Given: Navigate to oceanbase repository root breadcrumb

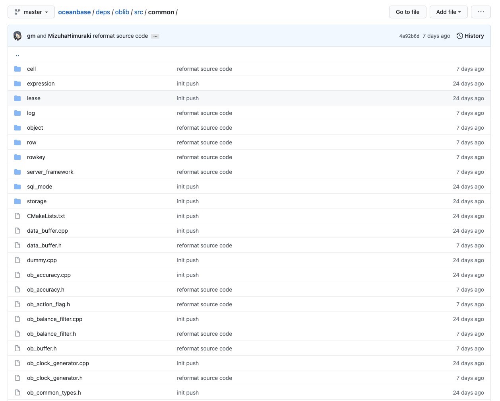Looking at the screenshot, I should pyautogui.click(x=74, y=12).
